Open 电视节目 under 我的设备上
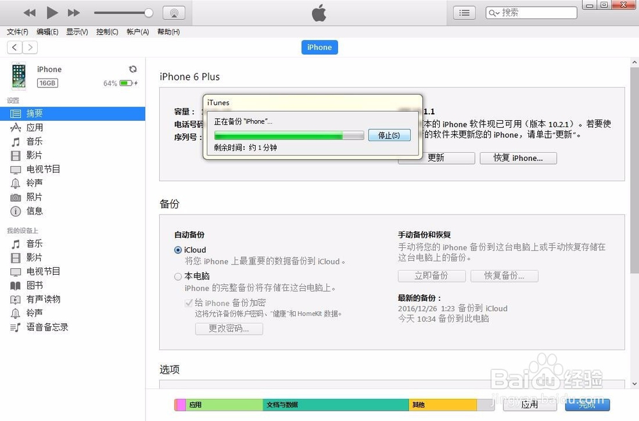Screen dimensions: 639x421 (73, 272)
